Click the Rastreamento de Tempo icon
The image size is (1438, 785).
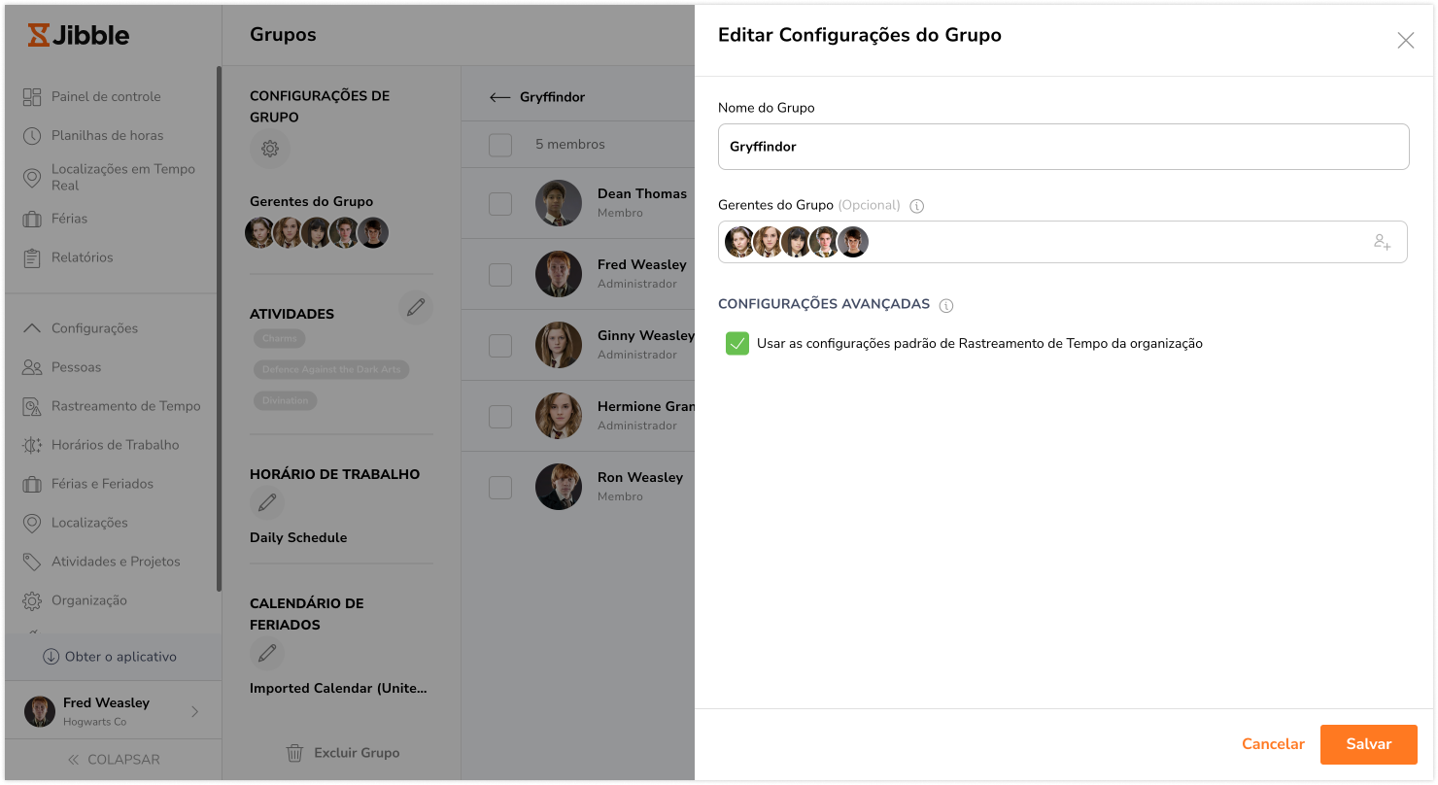pos(32,406)
